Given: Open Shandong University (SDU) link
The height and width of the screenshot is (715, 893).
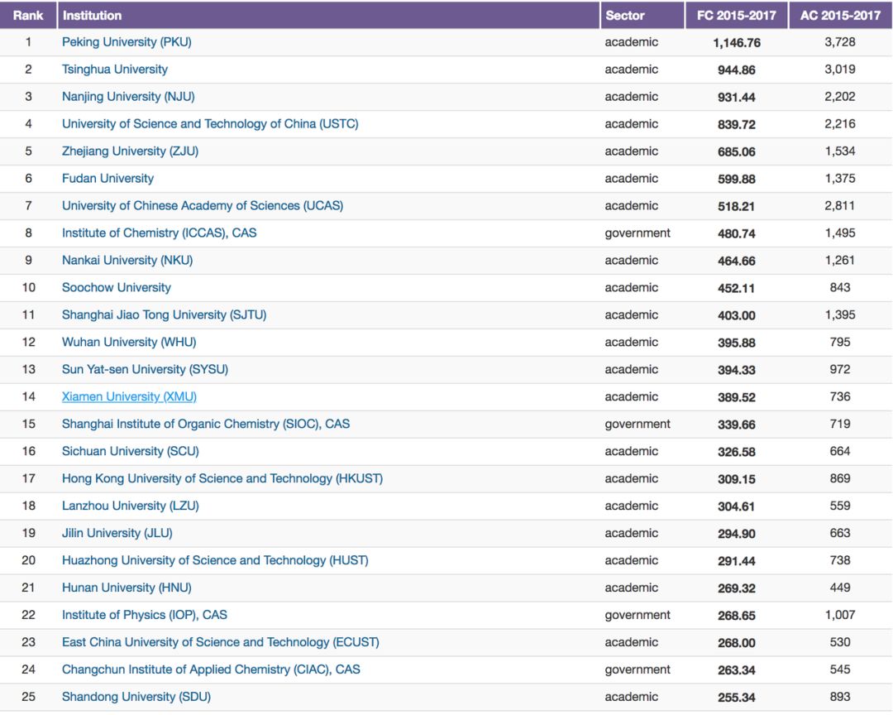Looking at the screenshot, I should pyautogui.click(x=136, y=698).
